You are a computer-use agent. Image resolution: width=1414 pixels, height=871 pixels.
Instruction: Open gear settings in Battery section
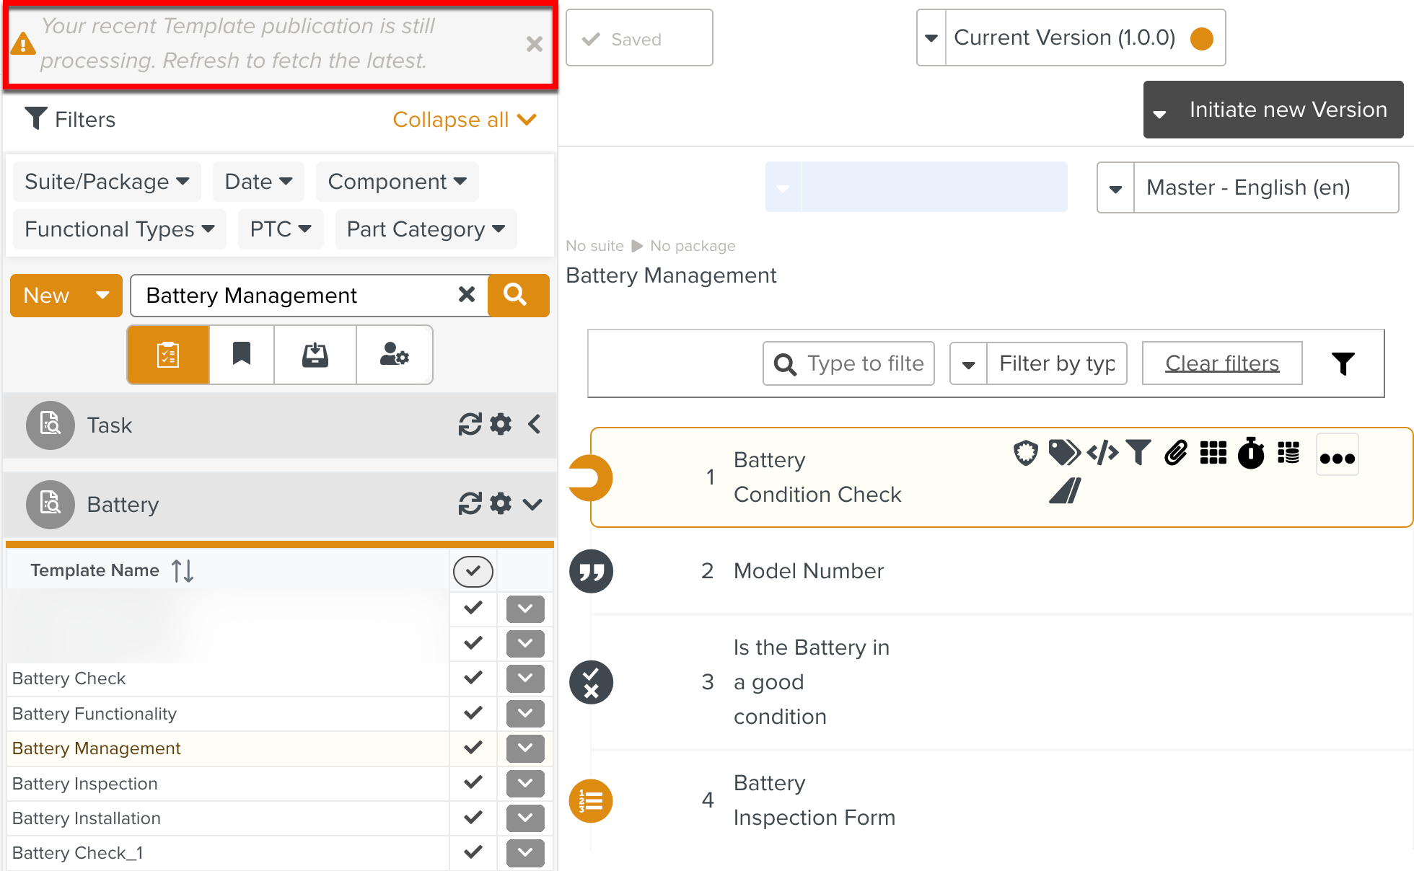coord(501,503)
